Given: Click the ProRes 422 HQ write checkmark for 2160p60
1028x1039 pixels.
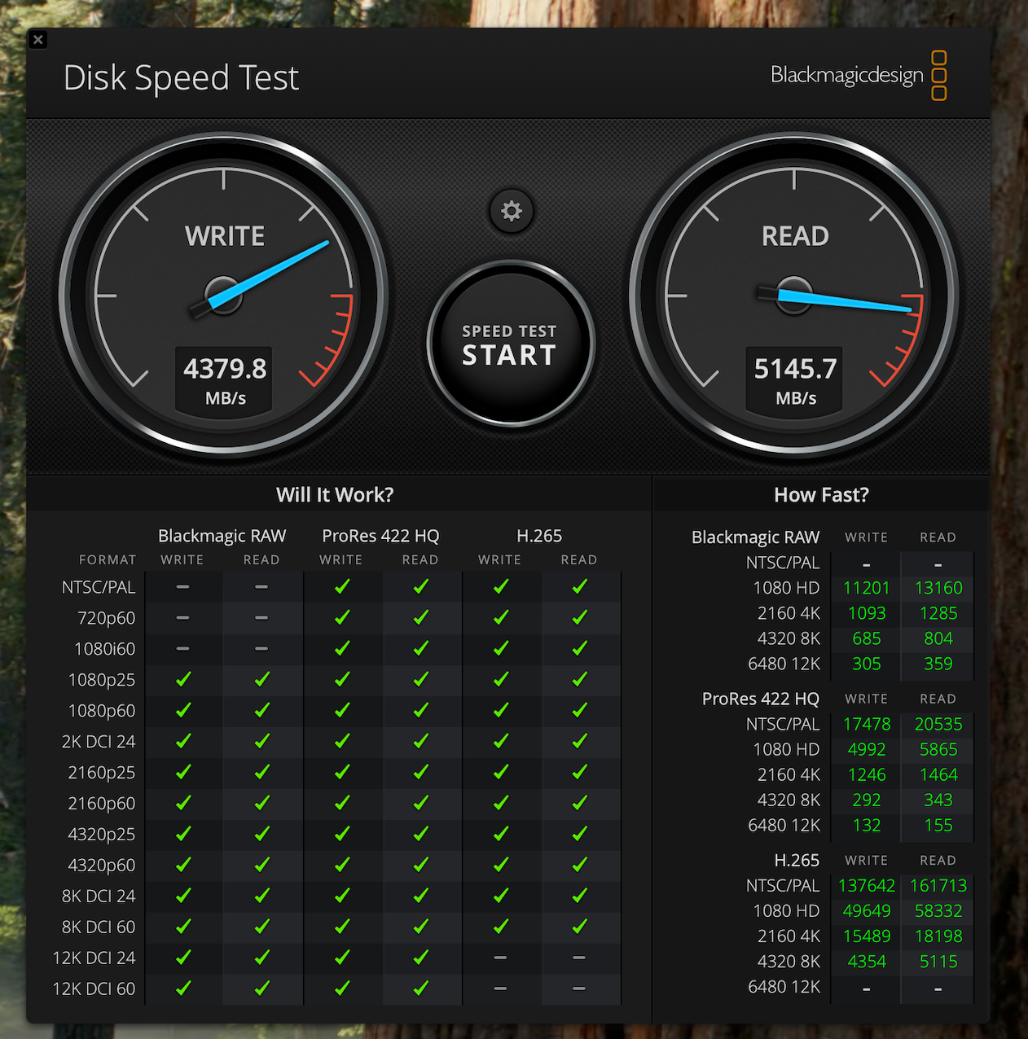Looking at the screenshot, I should [342, 803].
